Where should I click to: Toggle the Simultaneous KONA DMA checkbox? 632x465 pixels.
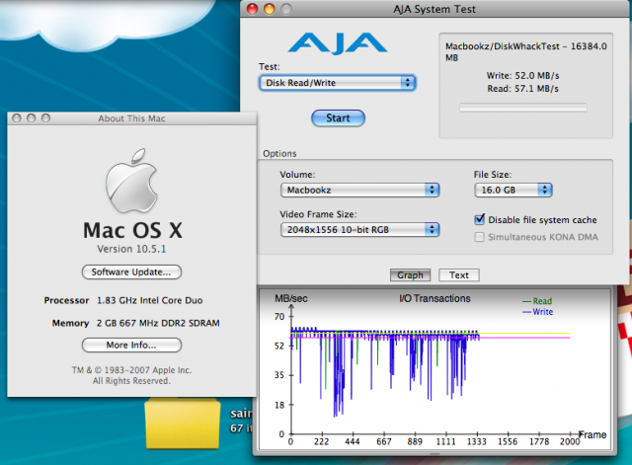479,237
